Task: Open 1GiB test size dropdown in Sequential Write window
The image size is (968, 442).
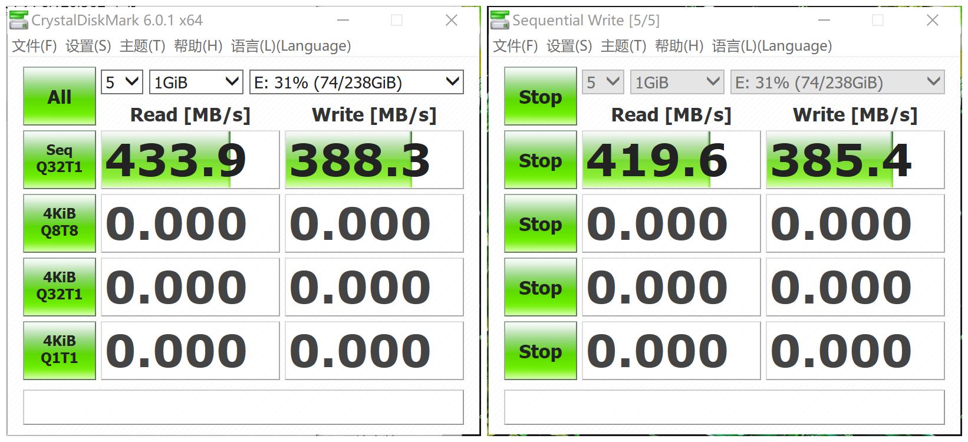Action: [677, 82]
